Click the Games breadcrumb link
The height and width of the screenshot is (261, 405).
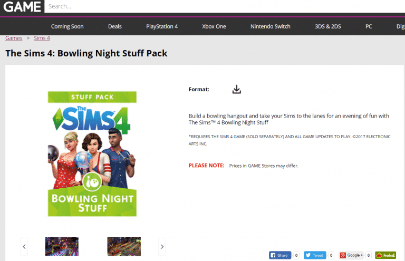(14, 38)
